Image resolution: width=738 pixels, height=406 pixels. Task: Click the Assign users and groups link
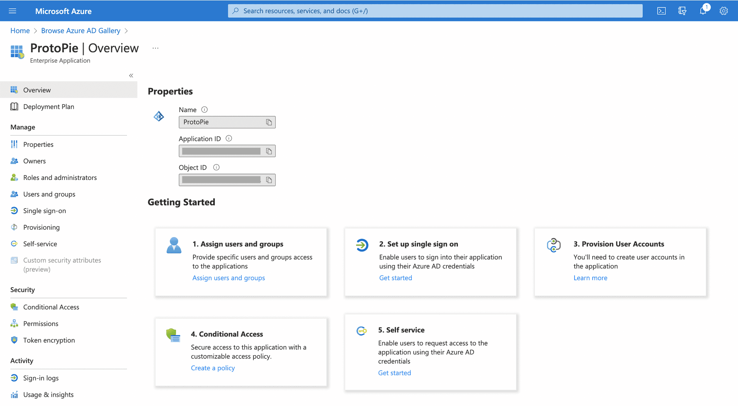(x=228, y=278)
